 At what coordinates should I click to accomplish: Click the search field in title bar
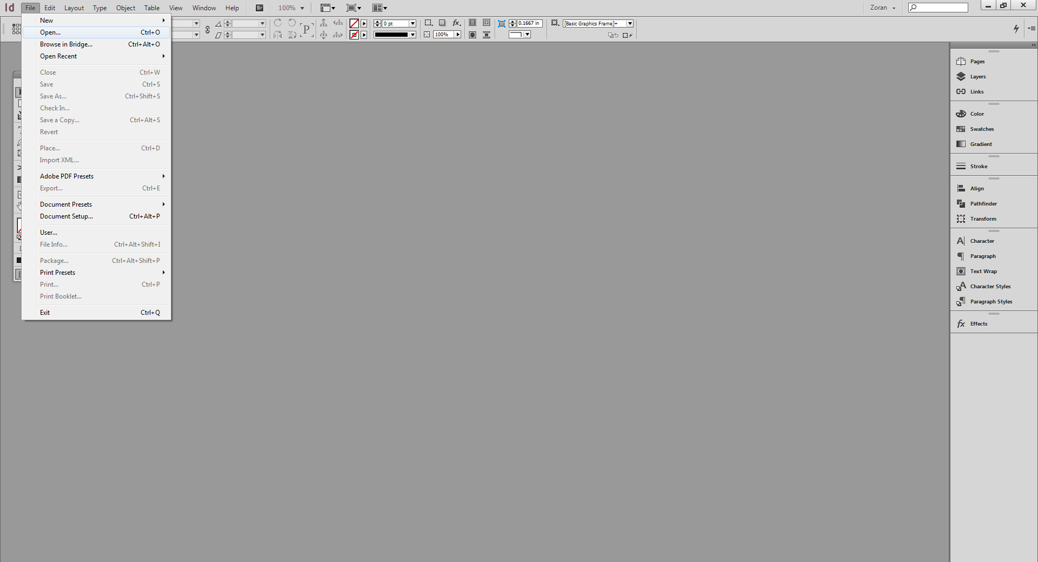pos(938,8)
